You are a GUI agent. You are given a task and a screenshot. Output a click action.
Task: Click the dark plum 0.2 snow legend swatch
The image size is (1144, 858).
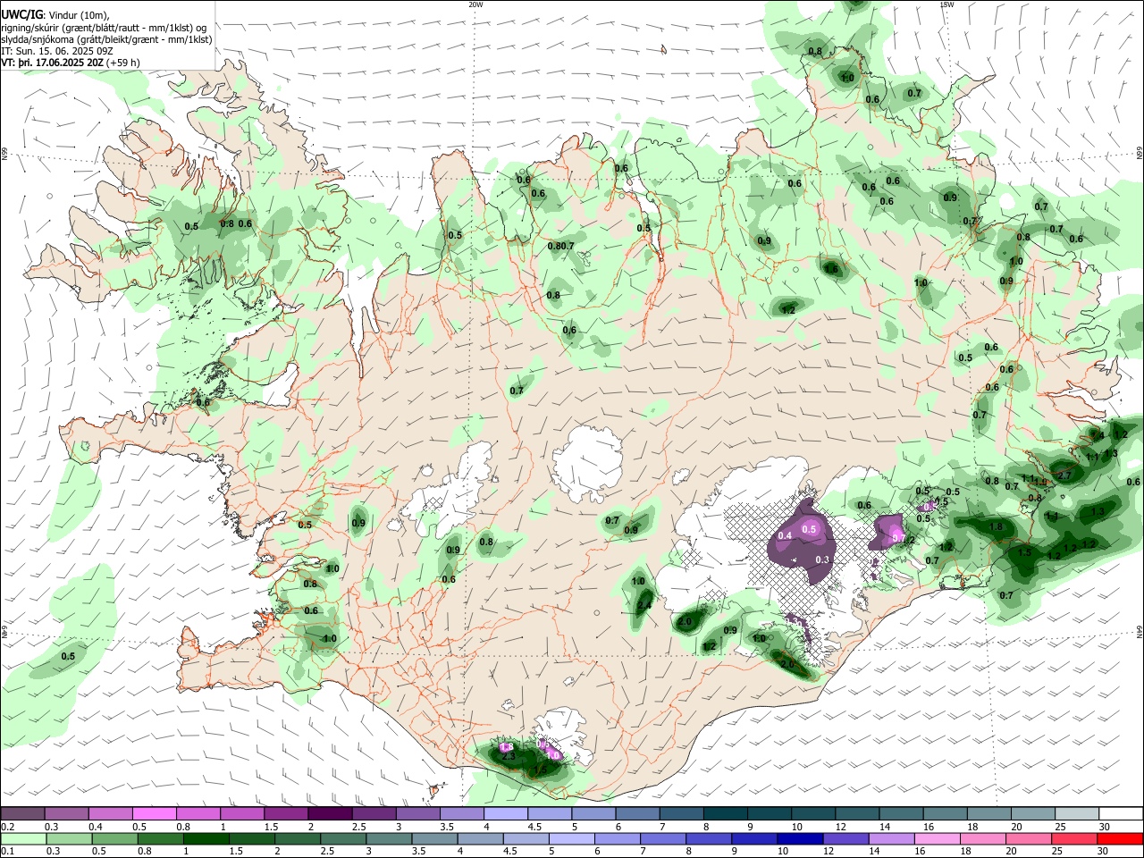coord(22,814)
